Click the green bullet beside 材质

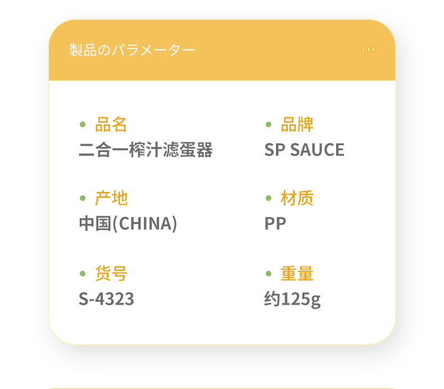pyautogui.click(x=268, y=198)
